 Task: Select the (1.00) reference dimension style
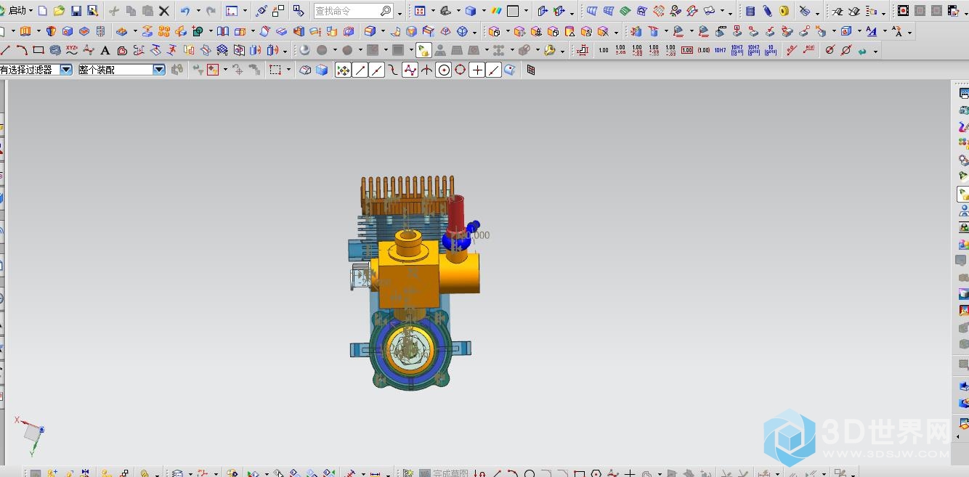[704, 50]
